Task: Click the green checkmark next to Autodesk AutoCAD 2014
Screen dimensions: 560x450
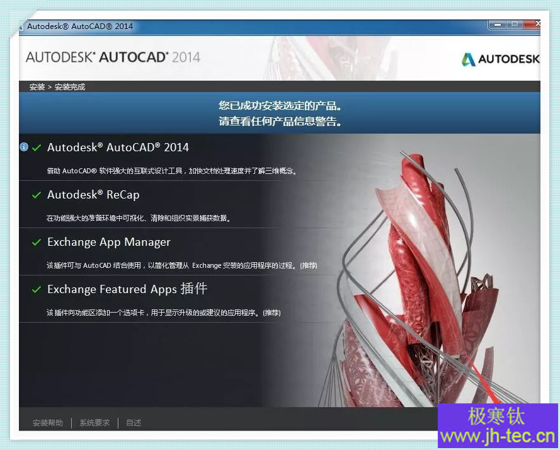Action: 37,147
